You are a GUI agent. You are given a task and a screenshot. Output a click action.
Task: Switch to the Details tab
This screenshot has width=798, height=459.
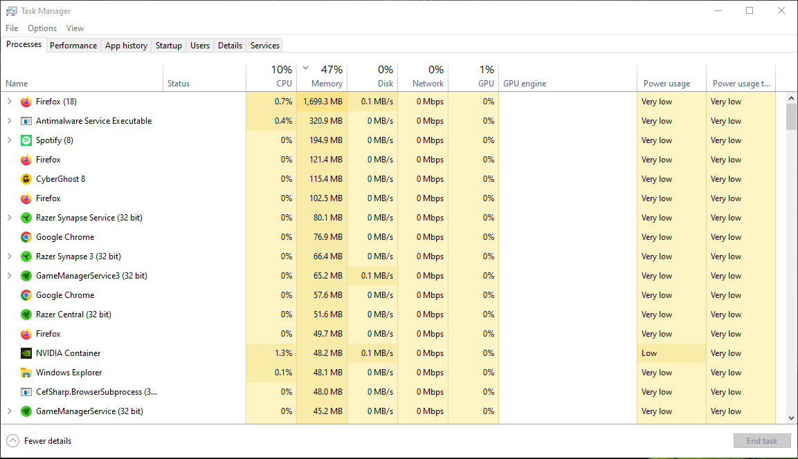(230, 46)
